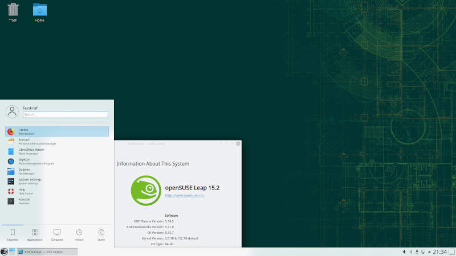Viewport: 456px width, 256px height.
Task: Switch to the Computer tab
Action: (57, 234)
